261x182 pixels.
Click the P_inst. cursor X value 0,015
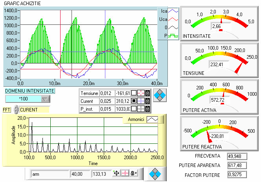tap(107, 109)
